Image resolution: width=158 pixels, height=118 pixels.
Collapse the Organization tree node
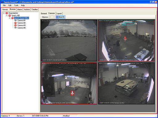pos(4,13)
